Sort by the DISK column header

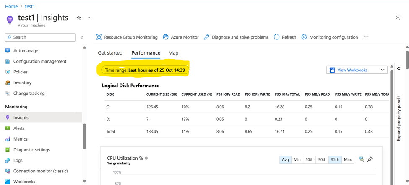point(110,94)
